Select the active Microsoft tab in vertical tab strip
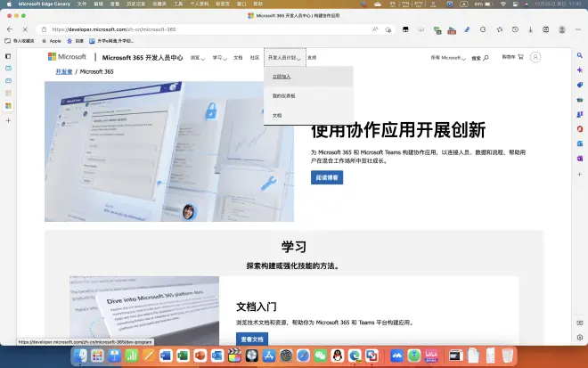The height and width of the screenshot is (368, 588). coord(8,106)
